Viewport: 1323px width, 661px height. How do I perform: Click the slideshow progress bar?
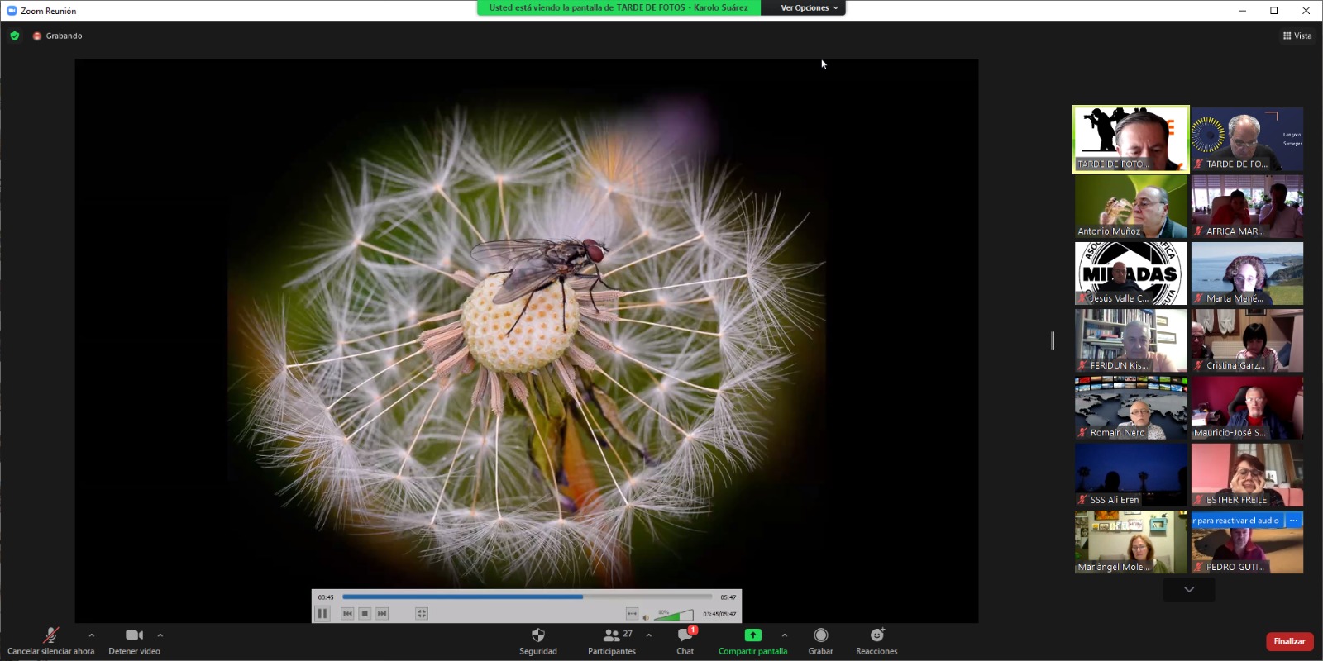527,597
